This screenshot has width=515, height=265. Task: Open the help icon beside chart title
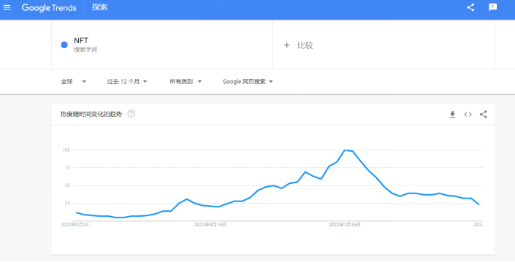(x=131, y=114)
